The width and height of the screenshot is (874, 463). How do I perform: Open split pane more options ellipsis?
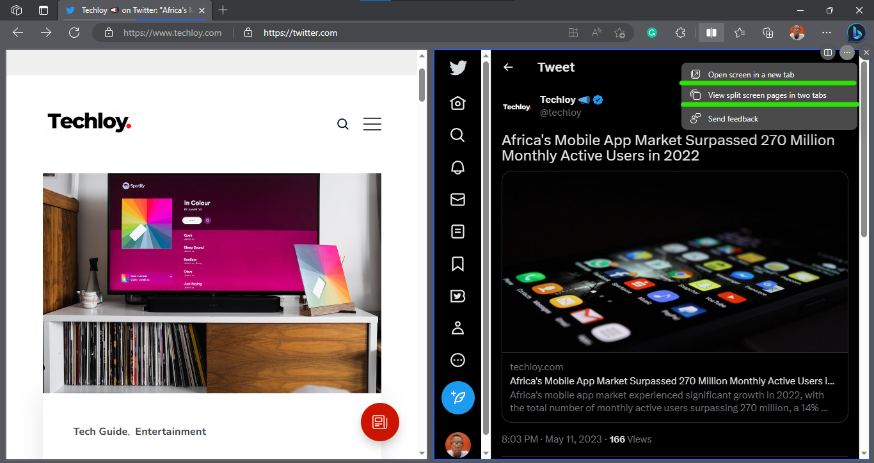click(847, 52)
